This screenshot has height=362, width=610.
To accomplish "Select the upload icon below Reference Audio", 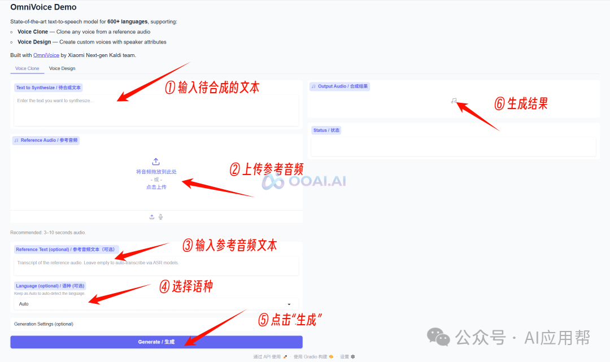I will point(152,216).
